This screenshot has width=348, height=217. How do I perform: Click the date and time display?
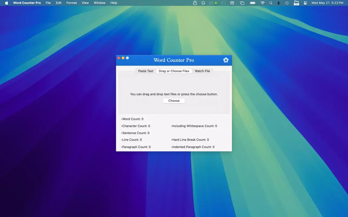point(327,3)
